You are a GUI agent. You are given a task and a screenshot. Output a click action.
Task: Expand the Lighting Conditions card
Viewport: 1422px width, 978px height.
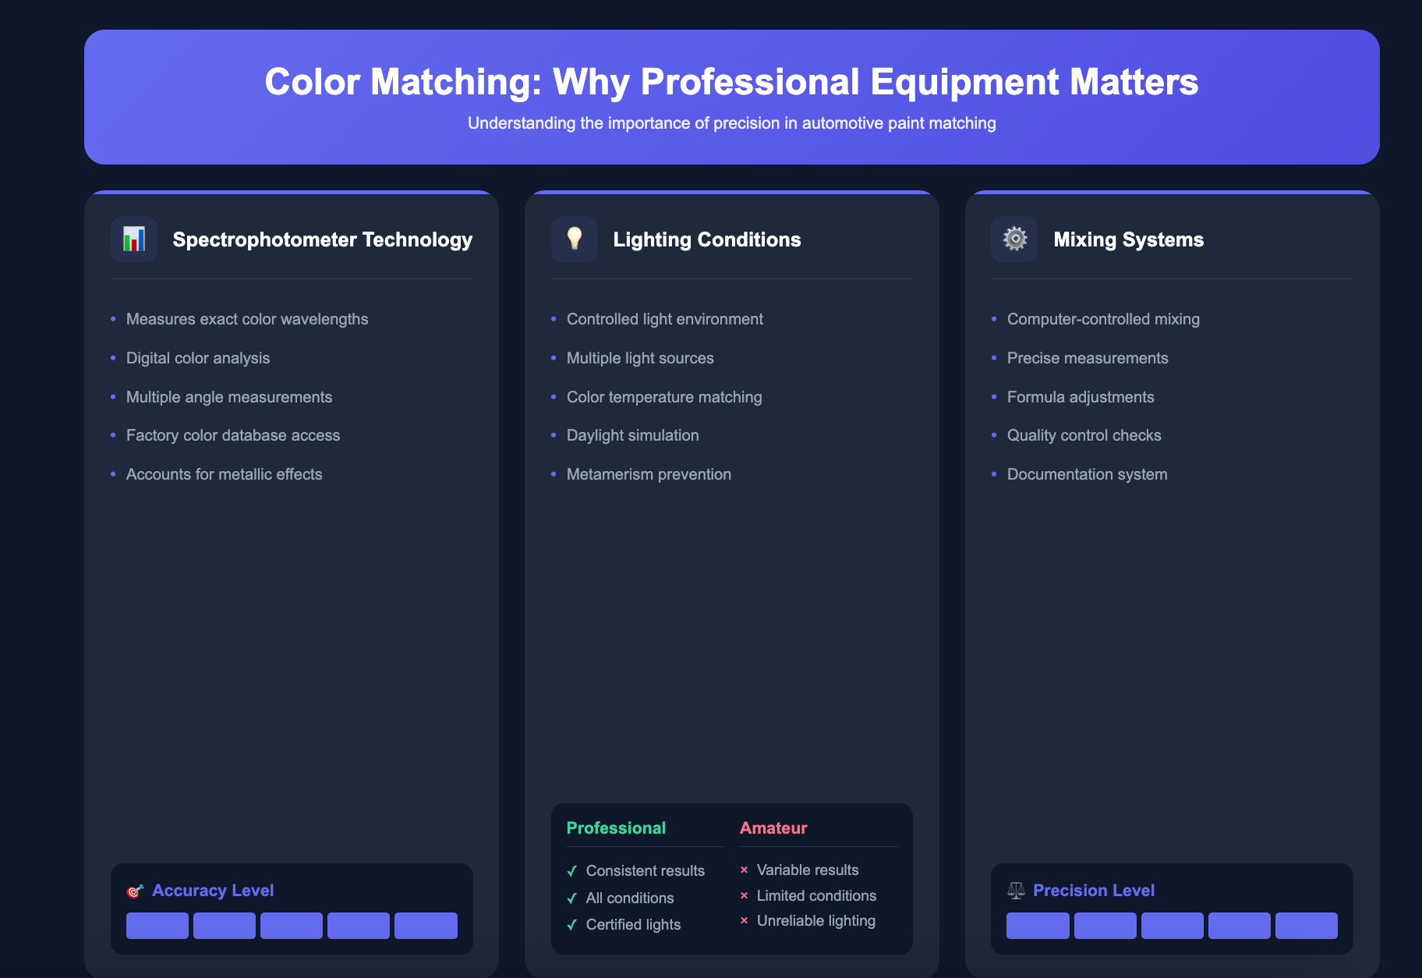click(707, 239)
